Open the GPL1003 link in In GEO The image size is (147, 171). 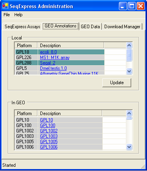click(x=49, y=136)
